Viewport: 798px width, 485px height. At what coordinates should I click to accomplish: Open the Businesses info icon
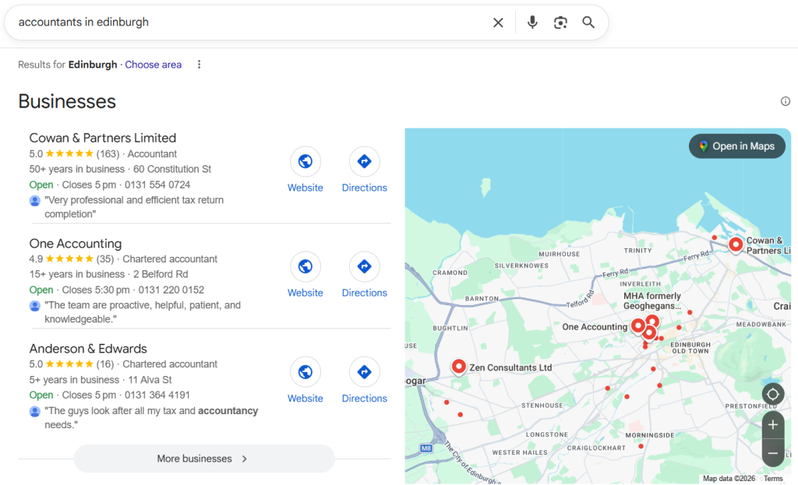click(786, 101)
